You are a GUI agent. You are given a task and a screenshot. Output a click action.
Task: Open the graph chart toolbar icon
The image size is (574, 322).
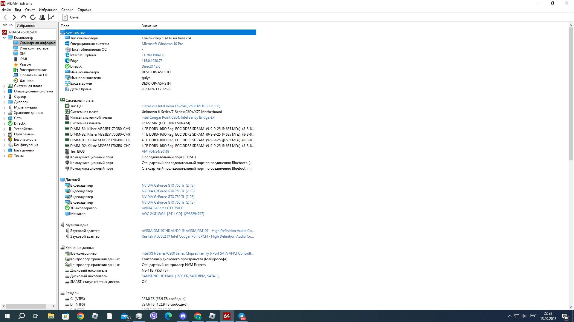[x=51, y=17]
